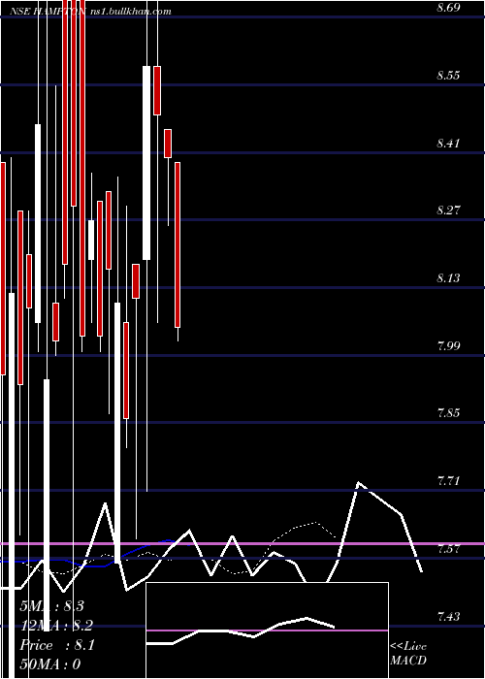The height and width of the screenshot is (679, 485).
Task: Click the 8.13 price axis label
Action: click(x=448, y=277)
